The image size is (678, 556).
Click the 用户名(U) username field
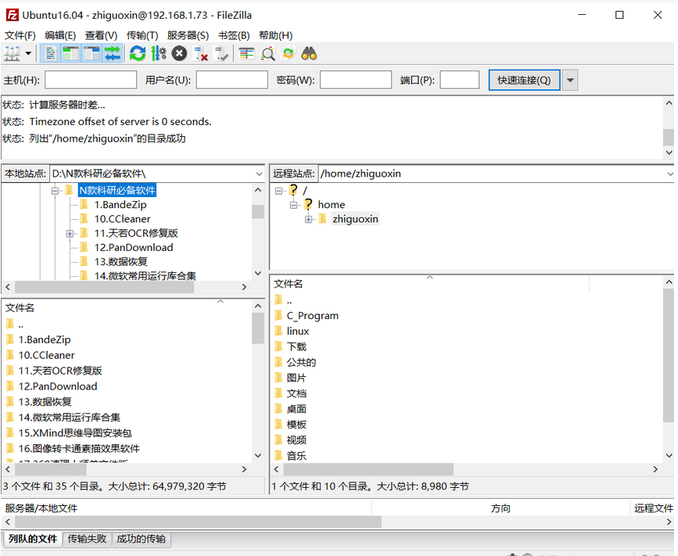tap(231, 80)
